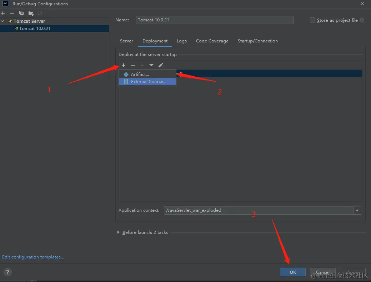Remove the deployment item with minus button
Image resolution: width=371 pixels, height=282 pixels.
point(133,65)
